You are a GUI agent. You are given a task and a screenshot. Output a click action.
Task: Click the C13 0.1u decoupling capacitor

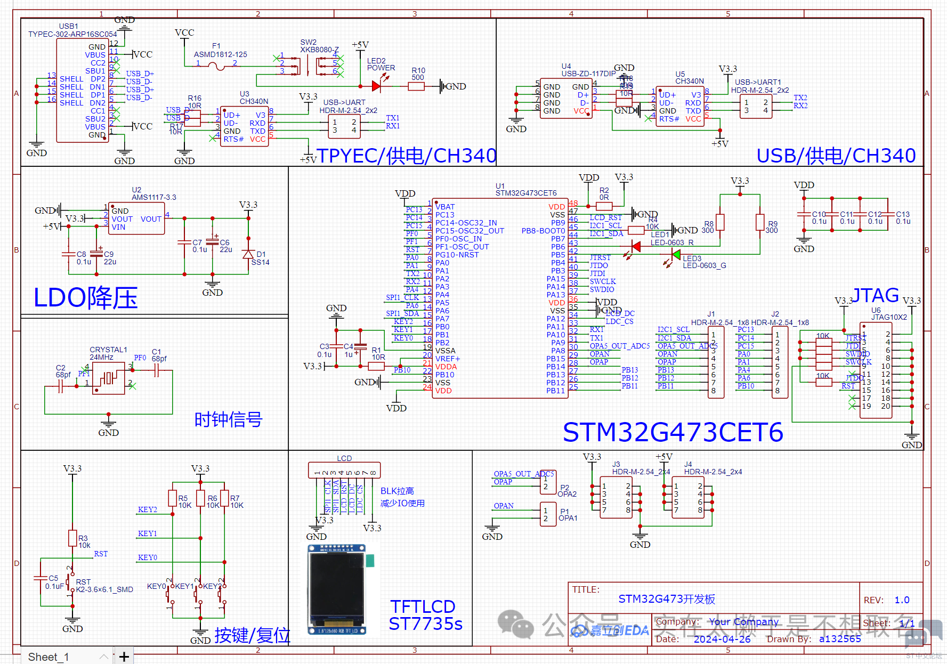(x=887, y=214)
